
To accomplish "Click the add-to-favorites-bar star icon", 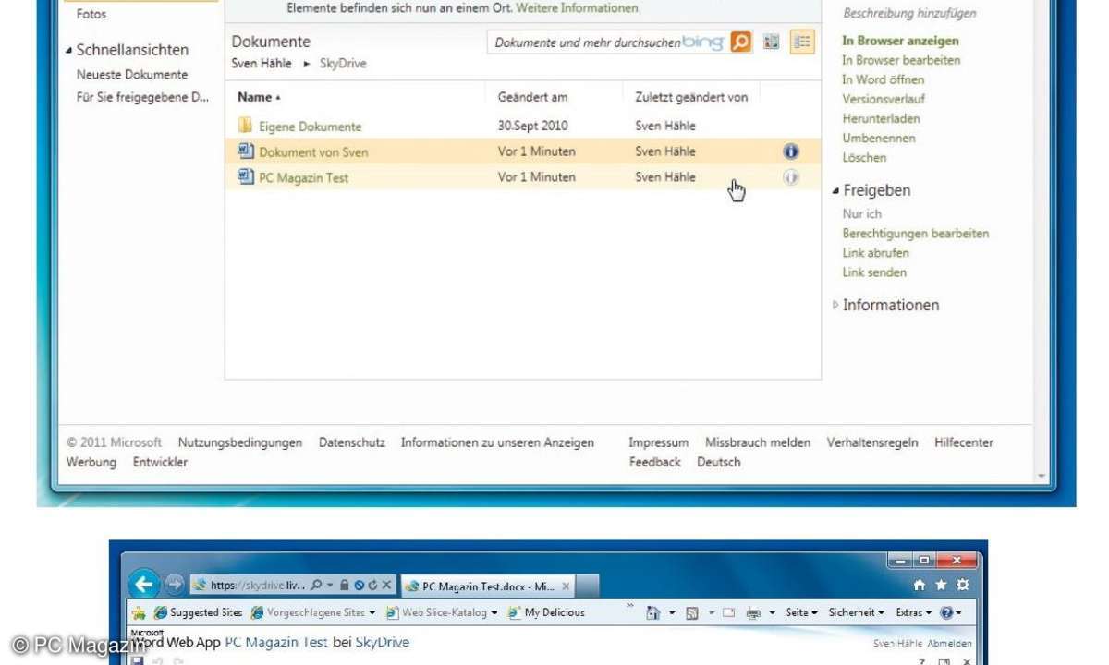I will pos(139,612).
